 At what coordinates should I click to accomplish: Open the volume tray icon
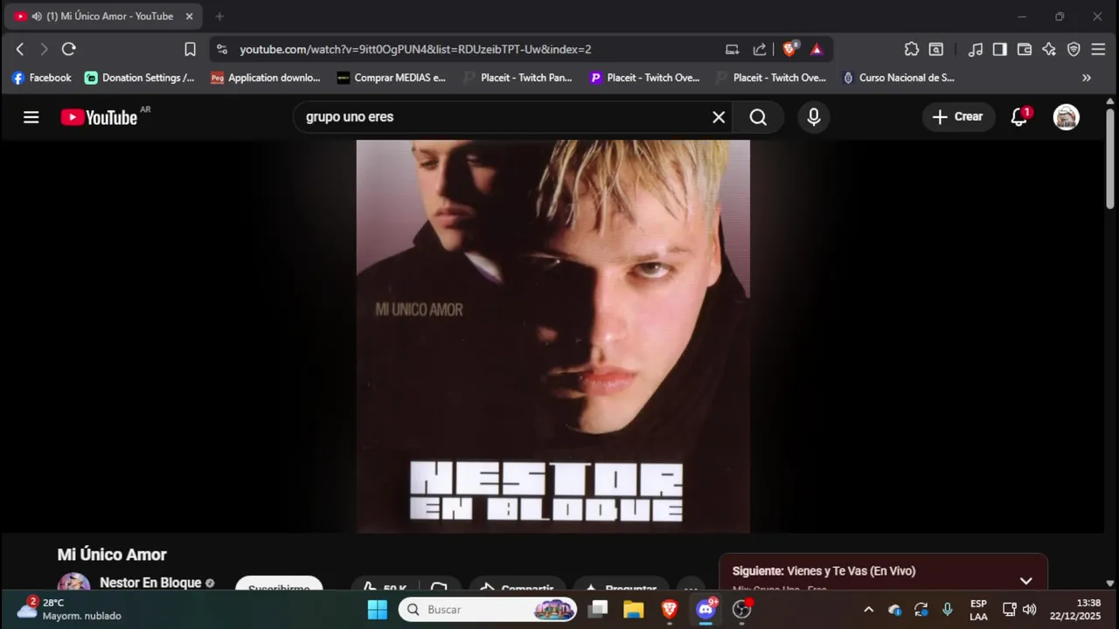[1030, 610]
